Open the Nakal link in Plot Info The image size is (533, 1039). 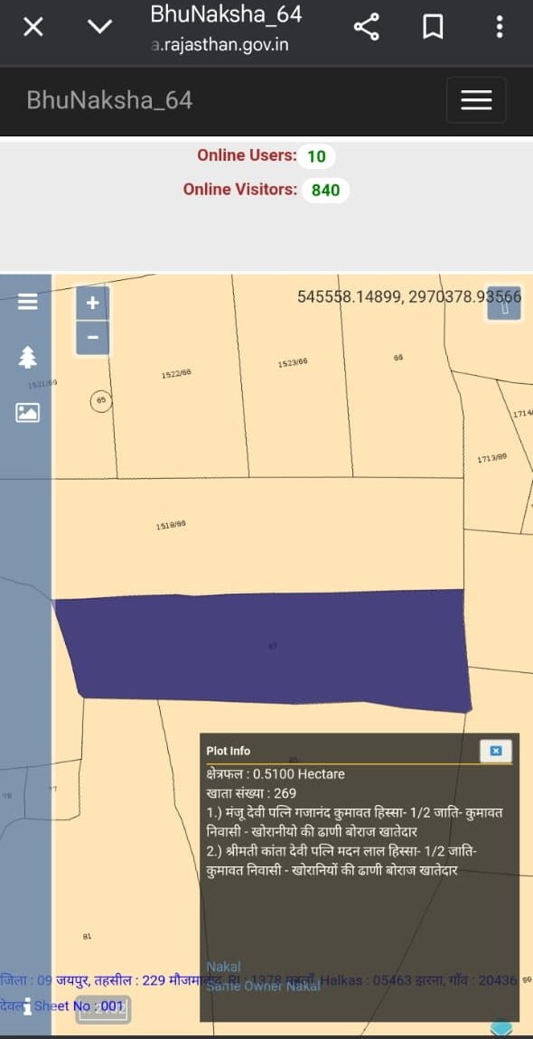(223, 968)
